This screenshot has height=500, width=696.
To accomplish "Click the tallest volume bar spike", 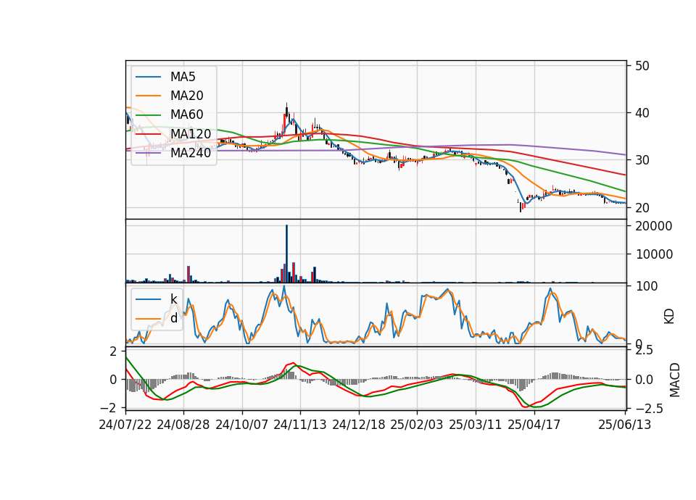I will pyautogui.click(x=287, y=254).
